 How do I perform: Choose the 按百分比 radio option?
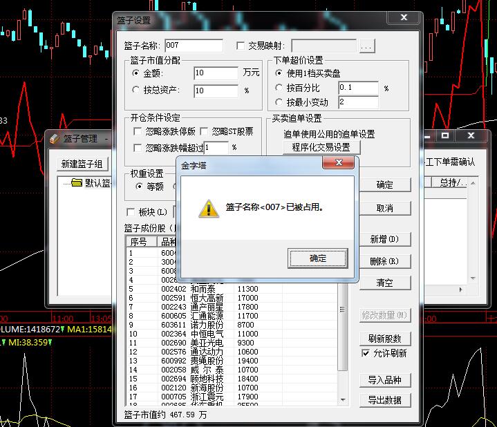(279, 88)
